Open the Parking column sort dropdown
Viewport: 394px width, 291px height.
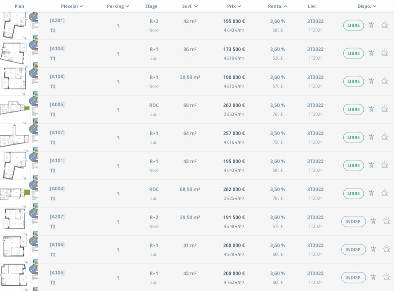(x=118, y=6)
